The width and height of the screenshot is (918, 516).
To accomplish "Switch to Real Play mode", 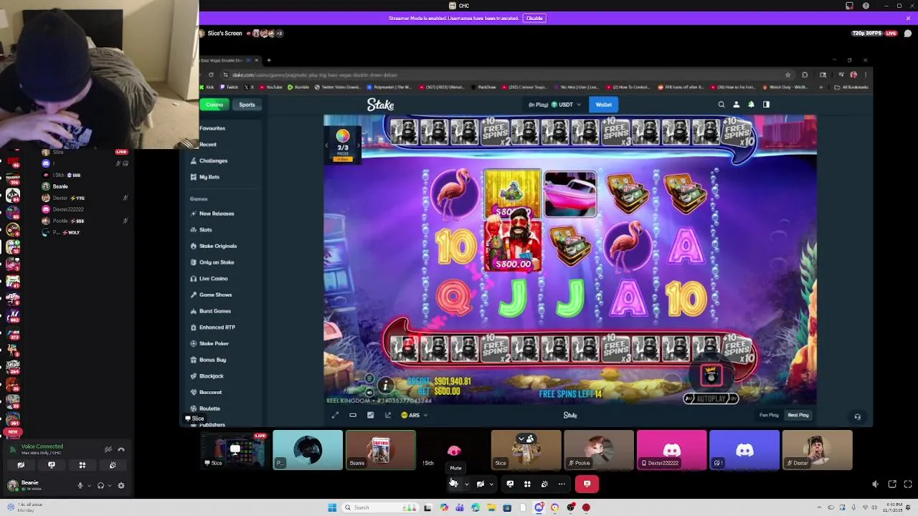I will tap(798, 415).
